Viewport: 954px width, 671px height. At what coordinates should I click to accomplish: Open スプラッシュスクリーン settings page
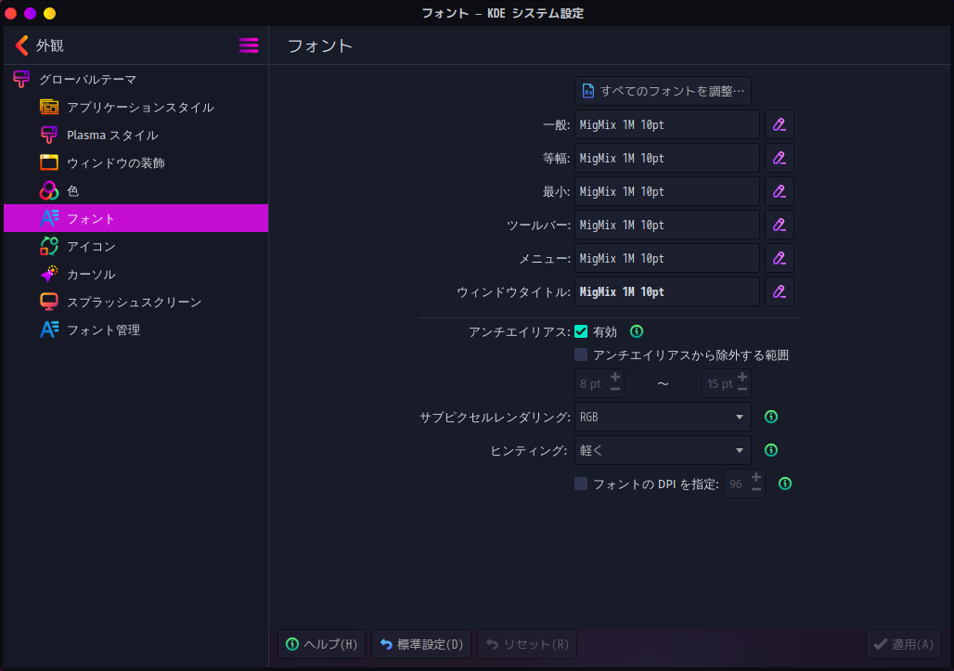135,303
